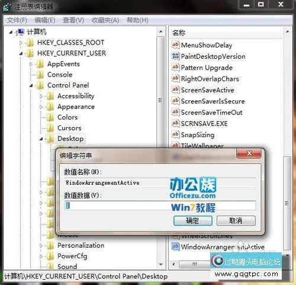Open the 收藏夹(A) menu
Image resolution: width=296 pixels, height=285 pixels.
click(105, 20)
